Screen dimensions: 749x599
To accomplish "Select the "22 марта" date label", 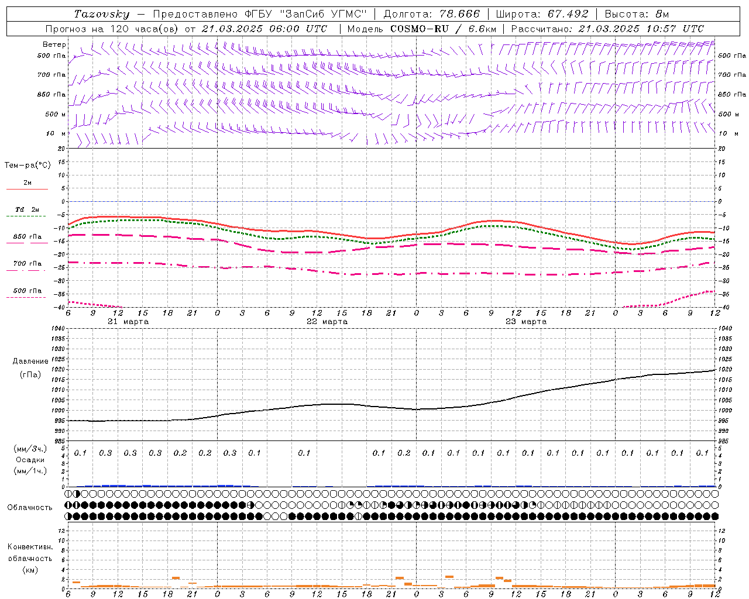I will (327, 322).
